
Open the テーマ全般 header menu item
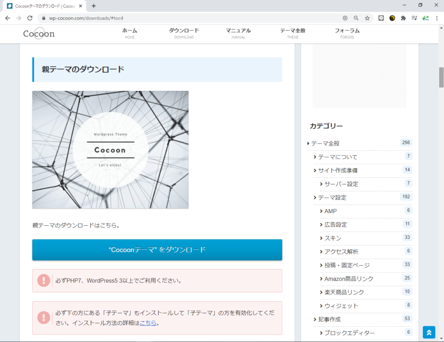293,33
